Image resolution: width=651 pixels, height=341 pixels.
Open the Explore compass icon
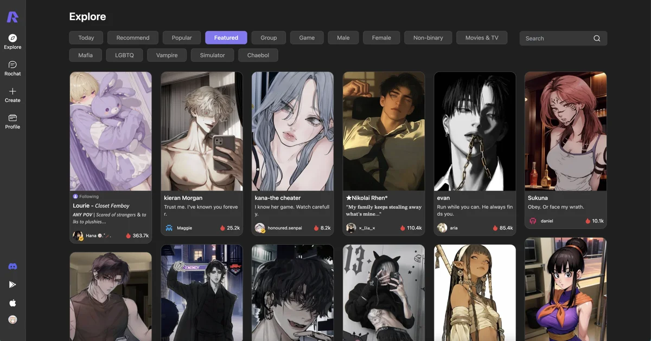coord(12,38)
